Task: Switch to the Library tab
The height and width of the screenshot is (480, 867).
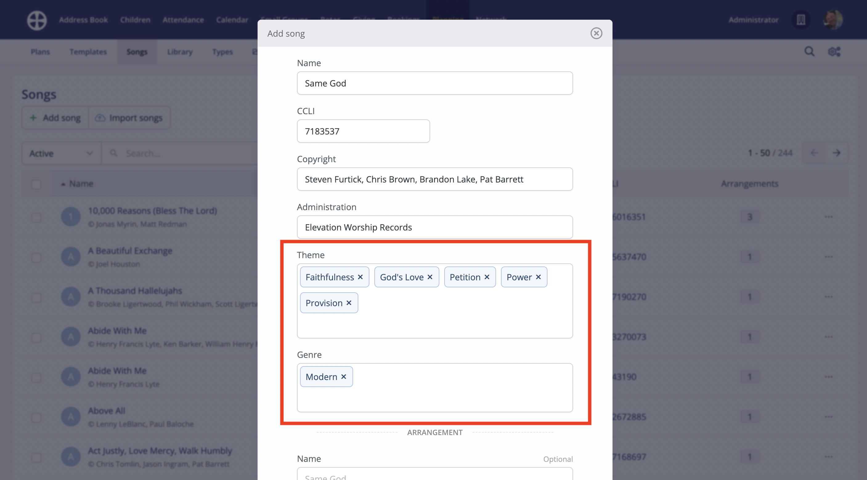Action: (x=180, y=52)
